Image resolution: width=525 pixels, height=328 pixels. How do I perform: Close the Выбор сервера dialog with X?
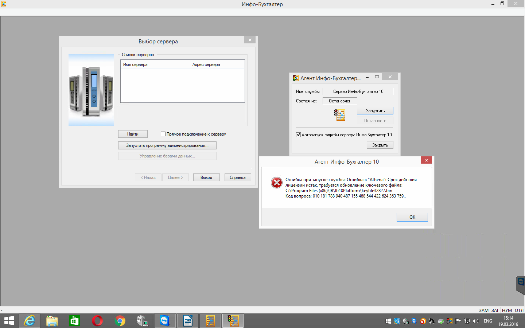[x=250, y=40]
